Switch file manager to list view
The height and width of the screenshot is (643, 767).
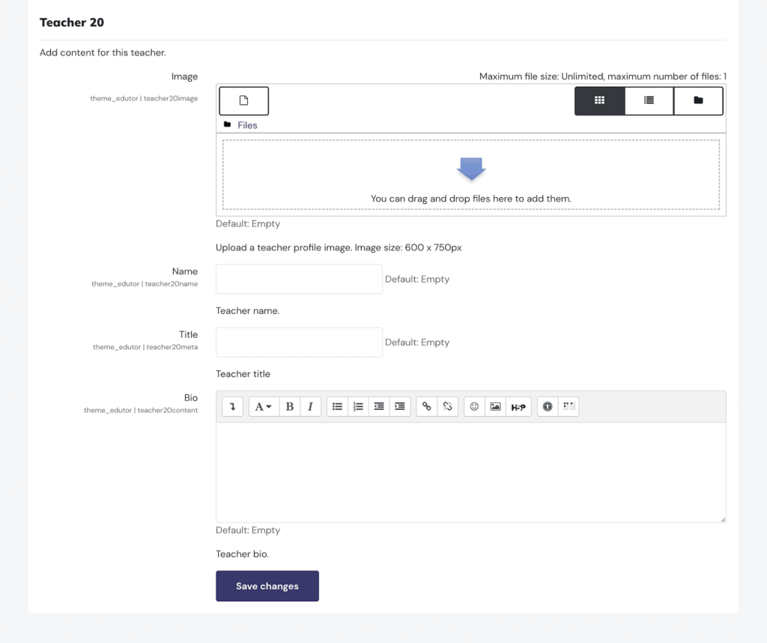649,100
